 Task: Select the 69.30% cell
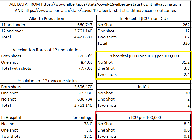tap(75, 56)
